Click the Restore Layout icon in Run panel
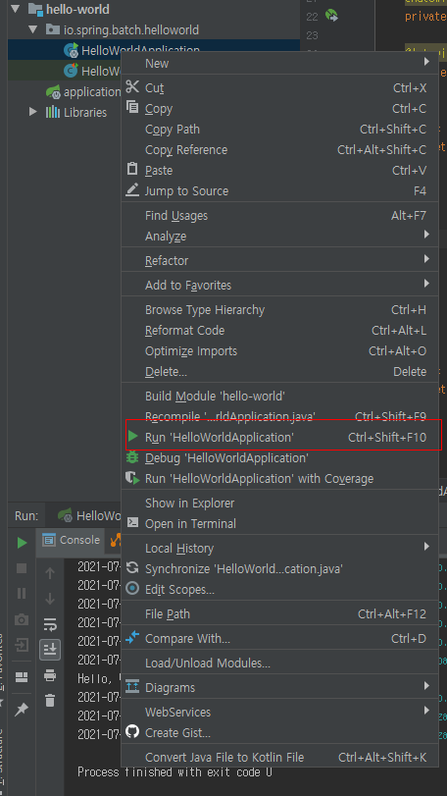 22,677
